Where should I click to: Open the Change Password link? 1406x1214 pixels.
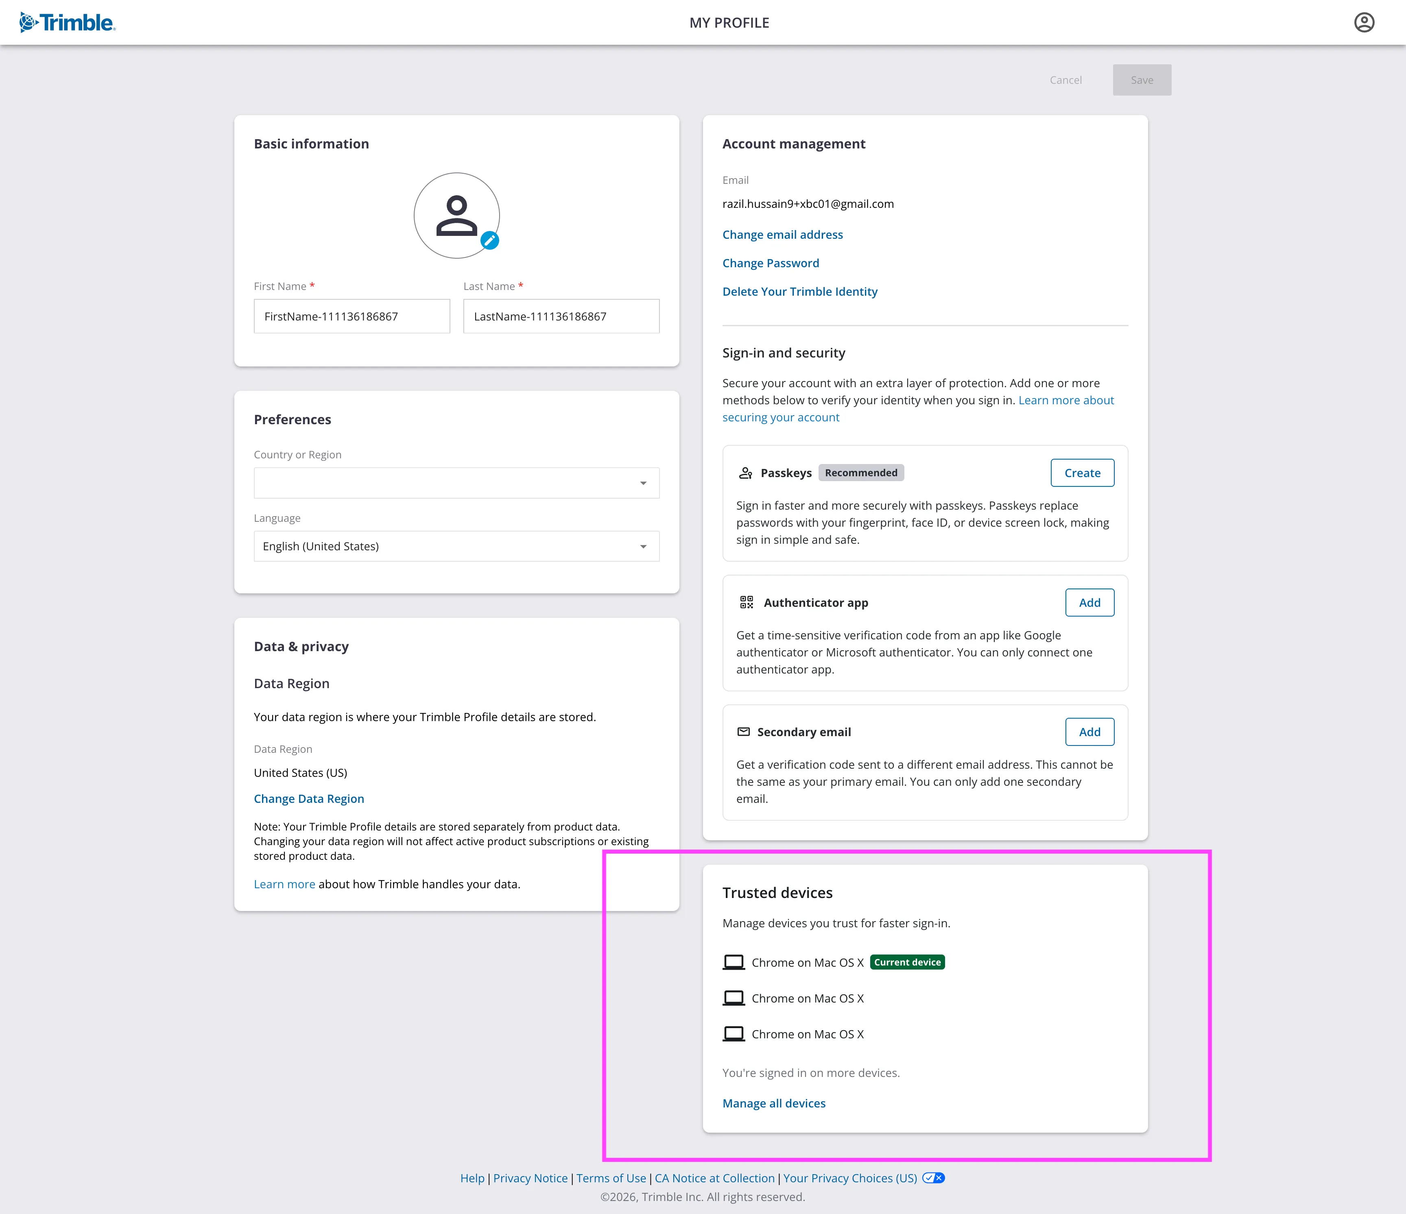(771, 263)
